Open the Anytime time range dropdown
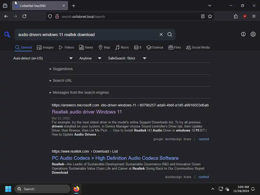The image size is (260, 195). tap(90, 58)
